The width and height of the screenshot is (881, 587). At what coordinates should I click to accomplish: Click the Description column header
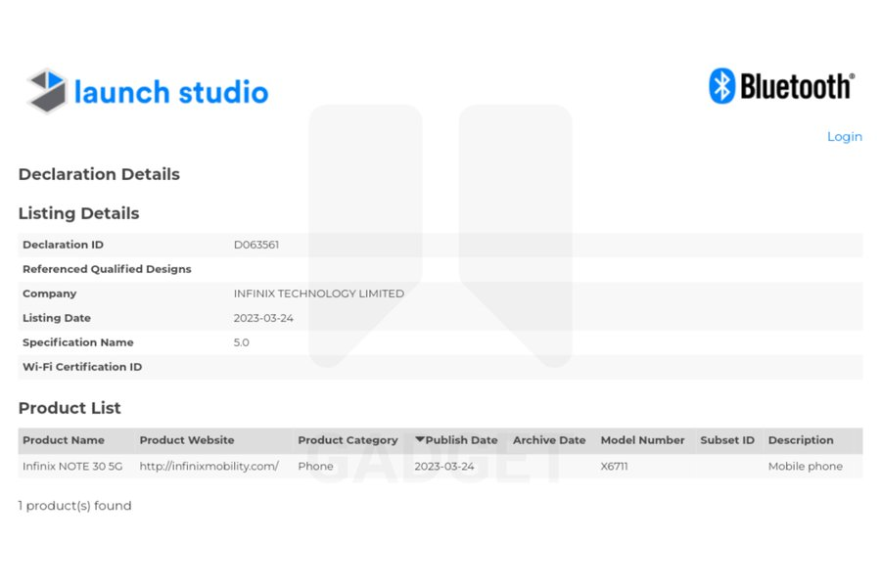click(x=801, y=440)
